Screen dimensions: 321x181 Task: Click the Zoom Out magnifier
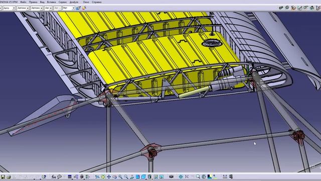coord(126,176)
